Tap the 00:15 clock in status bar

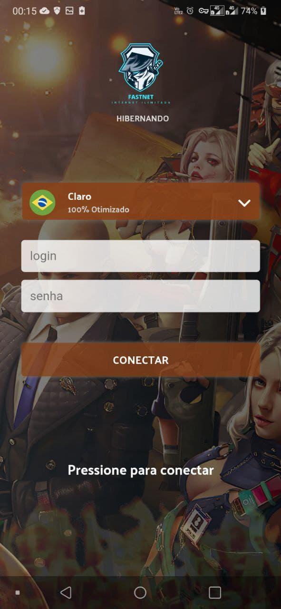[24, 11]
